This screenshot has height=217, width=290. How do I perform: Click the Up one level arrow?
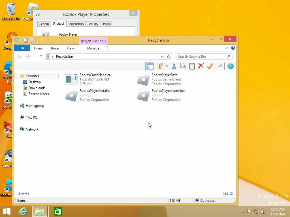pyautogui.click(x=41, y=57)
